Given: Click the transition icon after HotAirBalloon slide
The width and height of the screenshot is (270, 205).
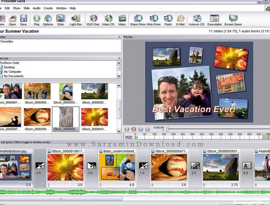Looking at the screenshot, I should click(x=40, y=166).
